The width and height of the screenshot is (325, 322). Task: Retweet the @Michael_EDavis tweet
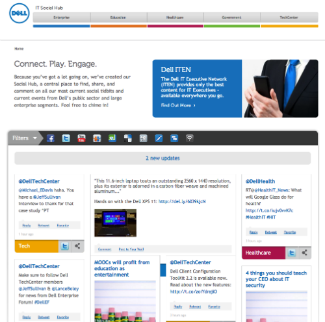coord(44,225)
